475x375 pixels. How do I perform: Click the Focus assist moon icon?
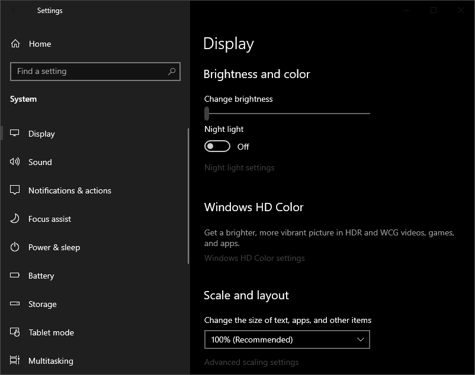click(x=15, y=219)
